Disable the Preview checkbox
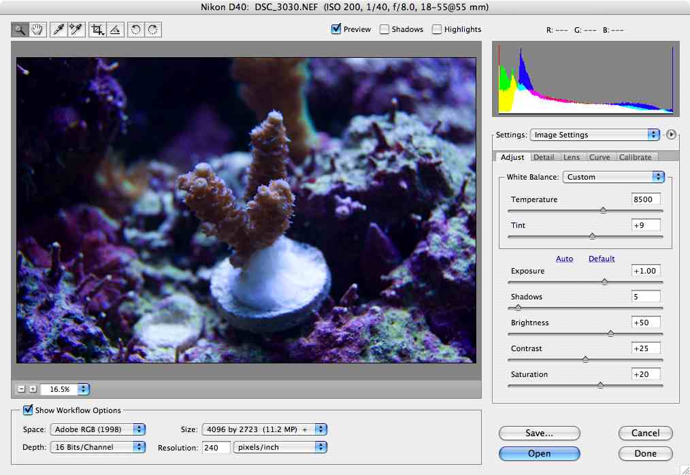 click(x=336, y=29)
